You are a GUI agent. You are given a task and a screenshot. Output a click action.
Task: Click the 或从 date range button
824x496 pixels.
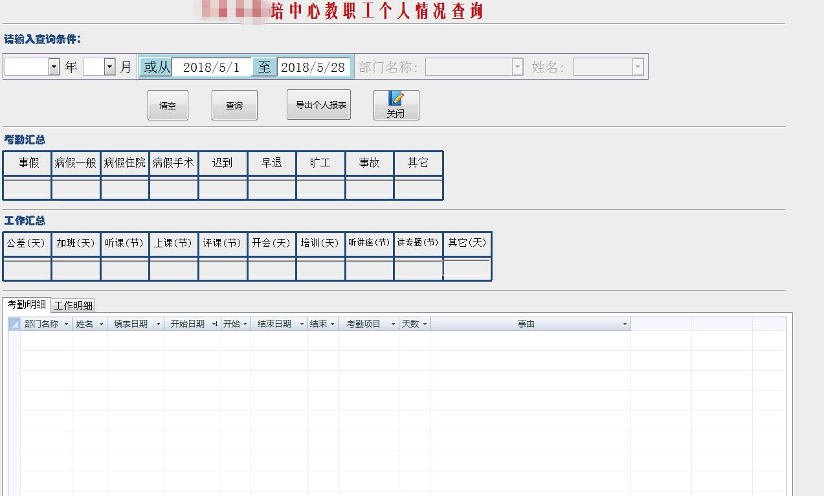[x=156, y=67]
